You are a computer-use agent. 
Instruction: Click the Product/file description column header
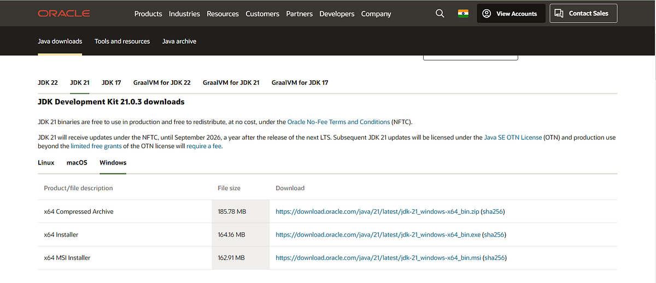coord(78,188)
